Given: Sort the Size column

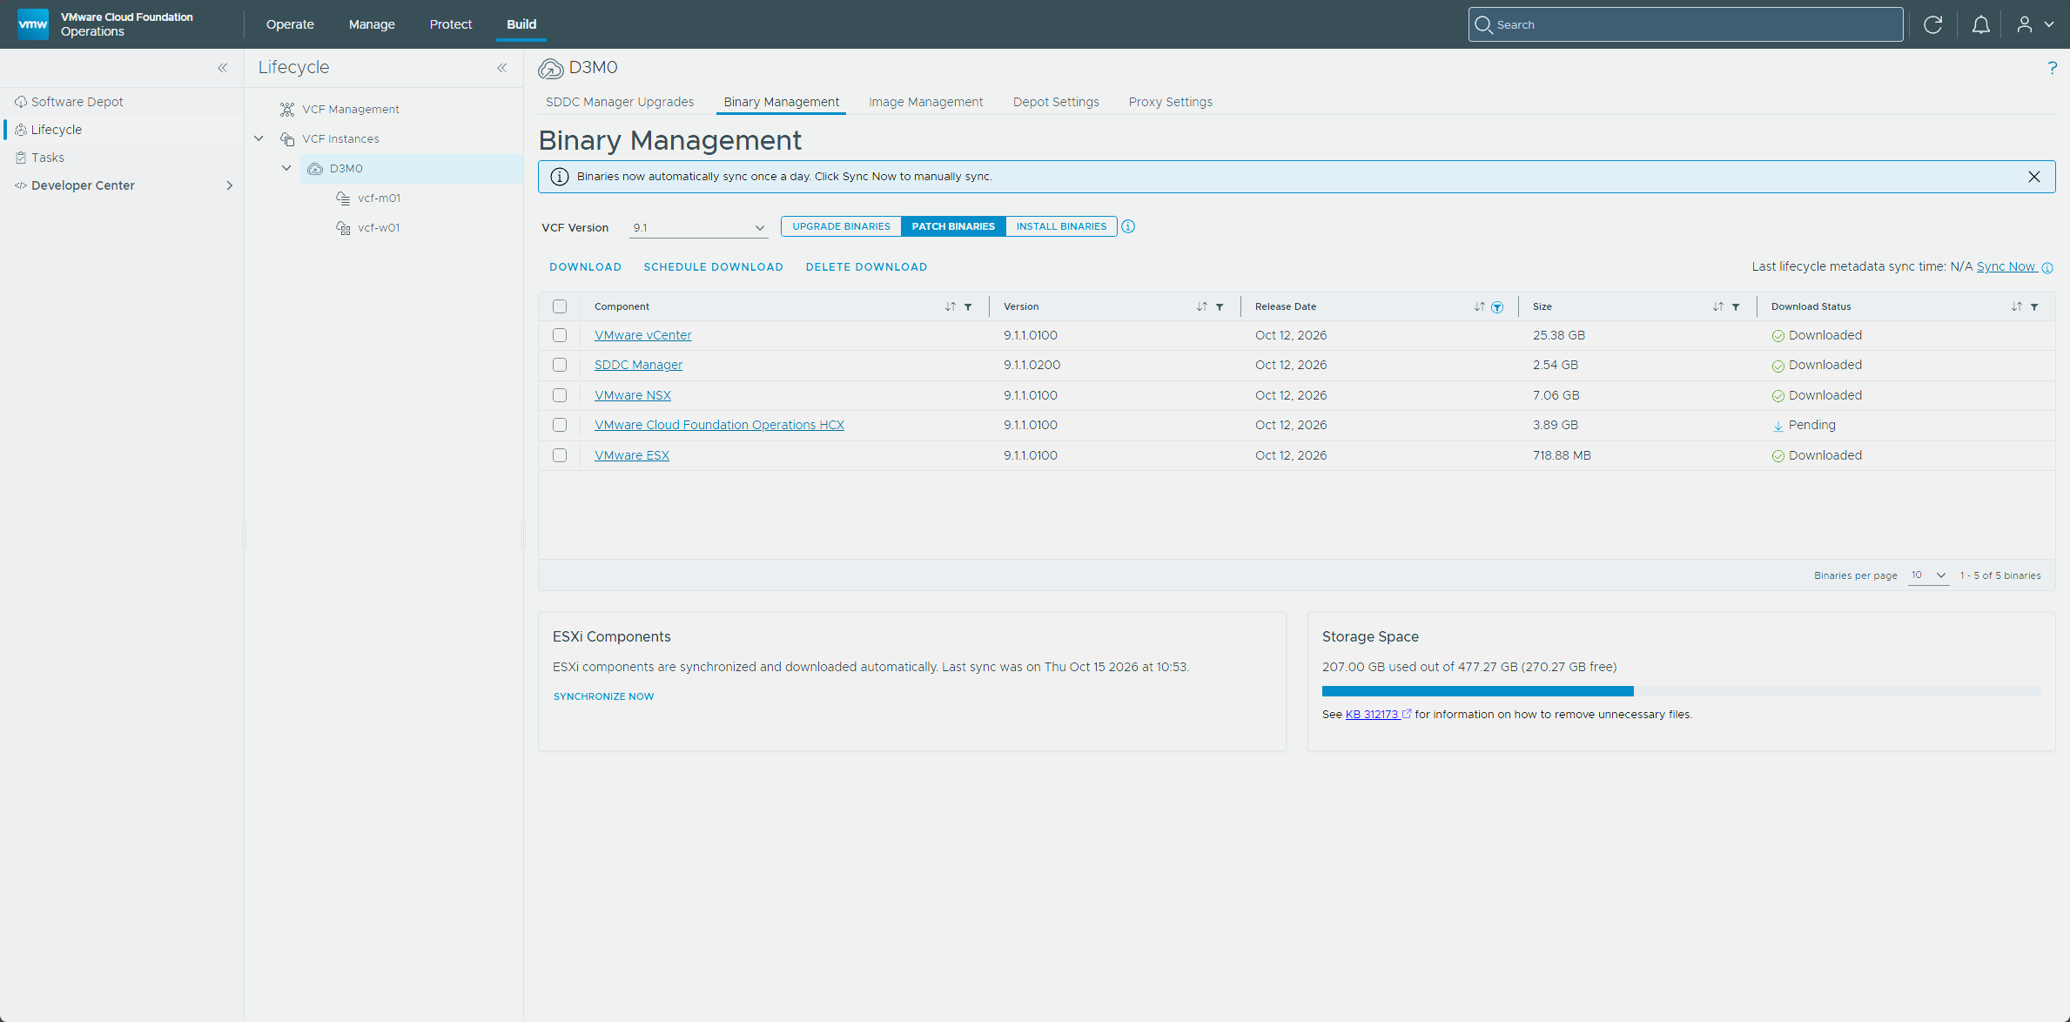Looking at the screenshot, I should tap(1718, 306).
